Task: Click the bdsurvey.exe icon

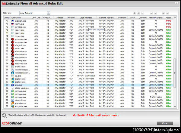Action: 13,63
